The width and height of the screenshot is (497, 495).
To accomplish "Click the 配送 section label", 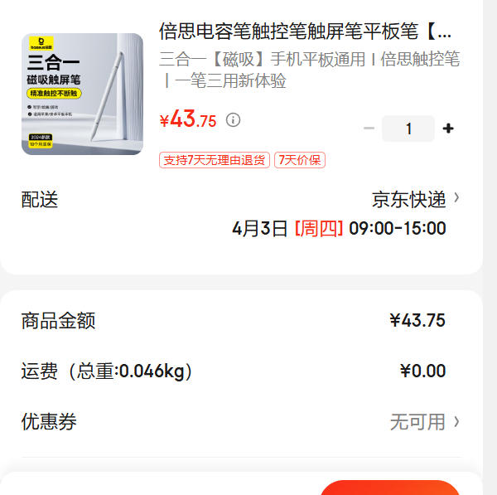I will click(40, 200).
